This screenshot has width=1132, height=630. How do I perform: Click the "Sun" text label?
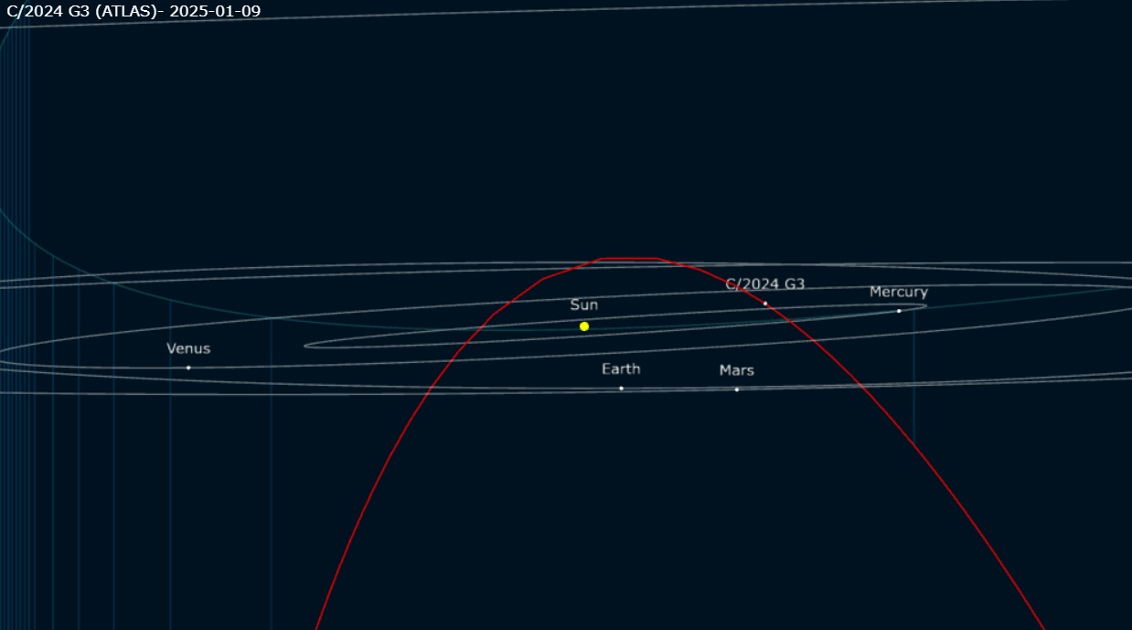coord(584,305)
